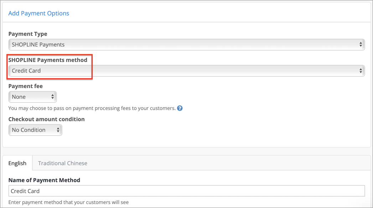Open the Payment Type dropdown
Viewport: 373px width, 208px height.
click(187, 45)
